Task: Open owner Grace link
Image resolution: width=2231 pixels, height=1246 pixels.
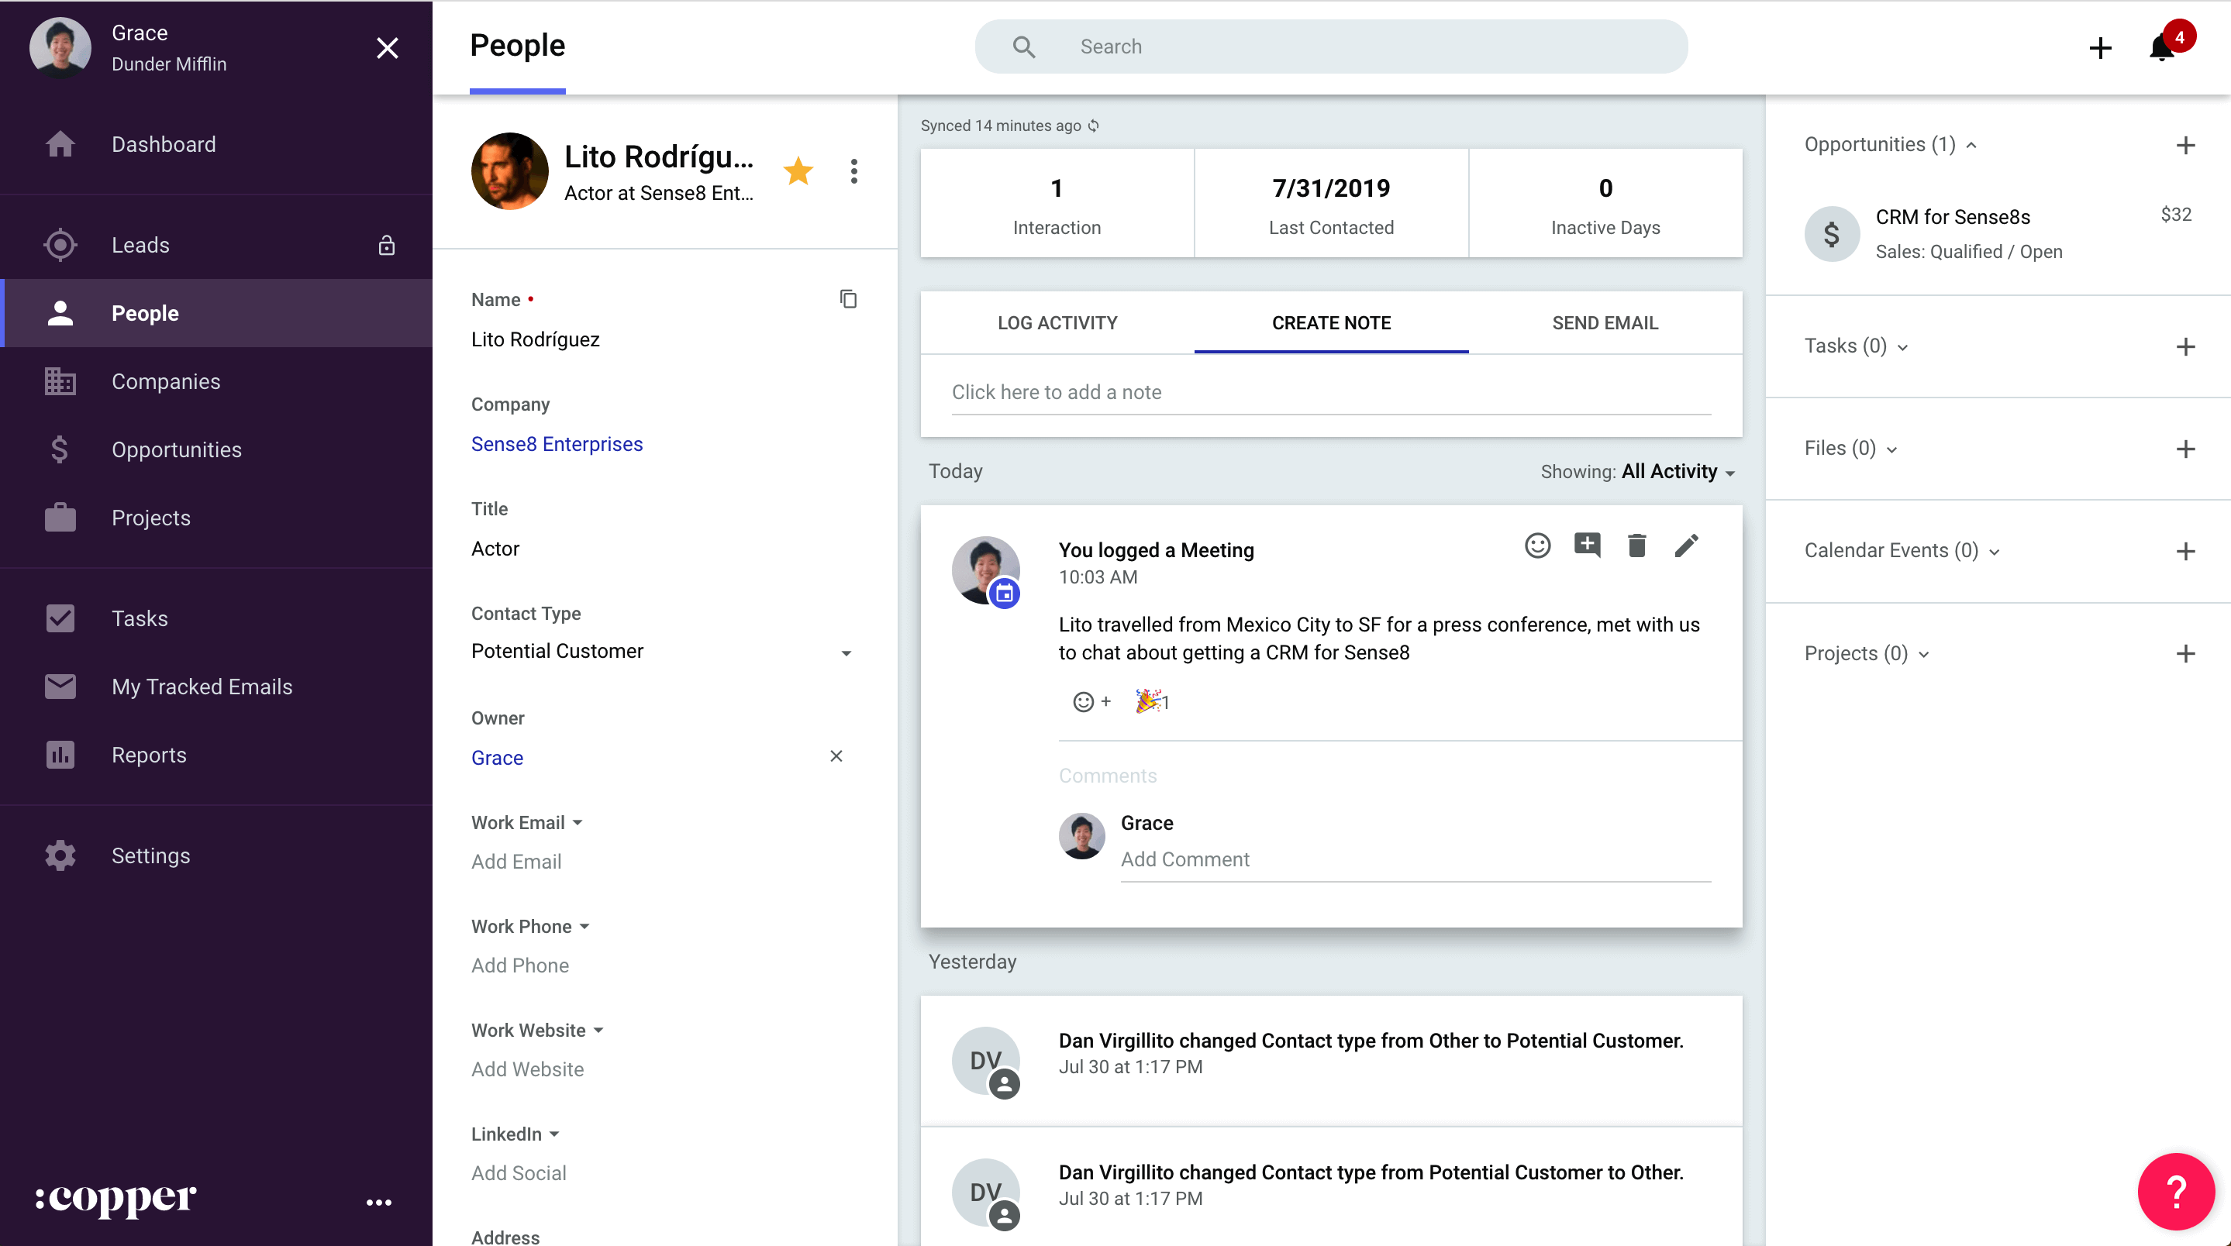Action: pos(497,757)
